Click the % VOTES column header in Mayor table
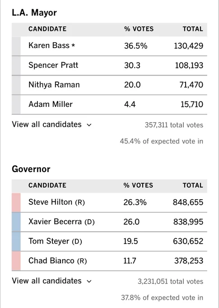Viewport: 219px width, 308px height. click(139, 29)
